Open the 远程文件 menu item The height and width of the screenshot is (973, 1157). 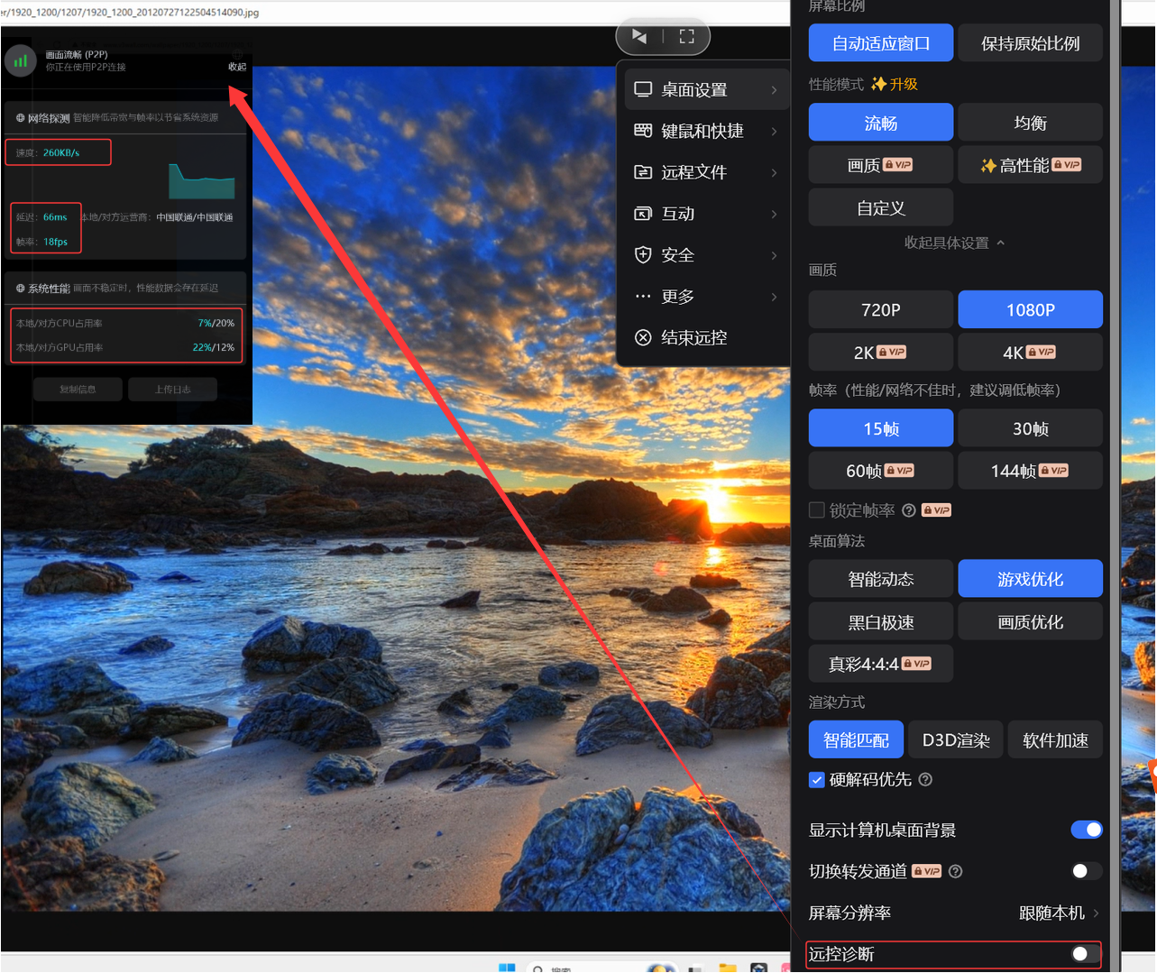point(693,172)
